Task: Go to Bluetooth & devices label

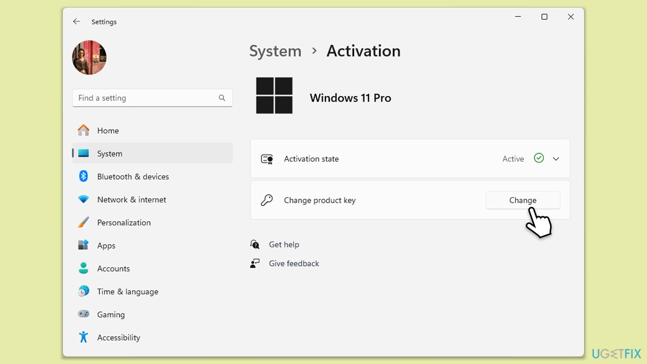Action: [x=133, y=176]
